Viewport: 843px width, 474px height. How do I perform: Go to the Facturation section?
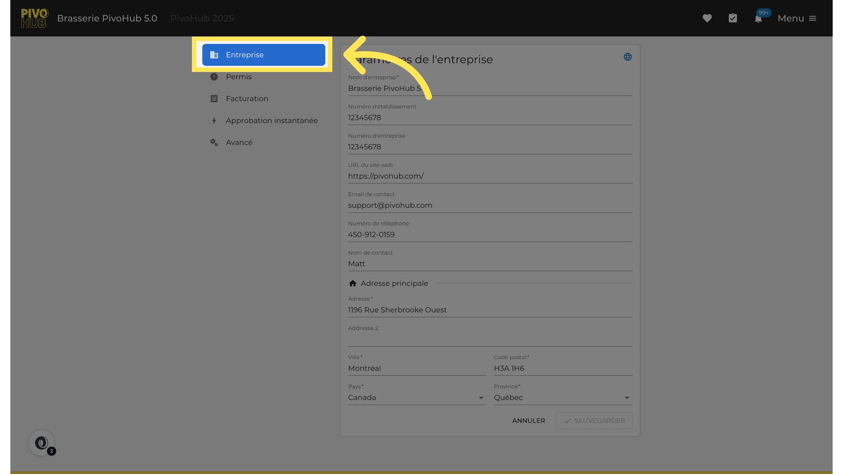247,99
